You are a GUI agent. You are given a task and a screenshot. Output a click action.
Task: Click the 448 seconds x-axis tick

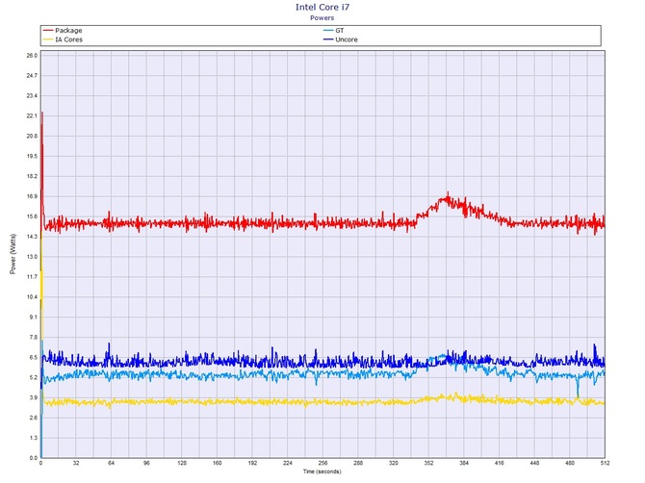coord(534,463)
